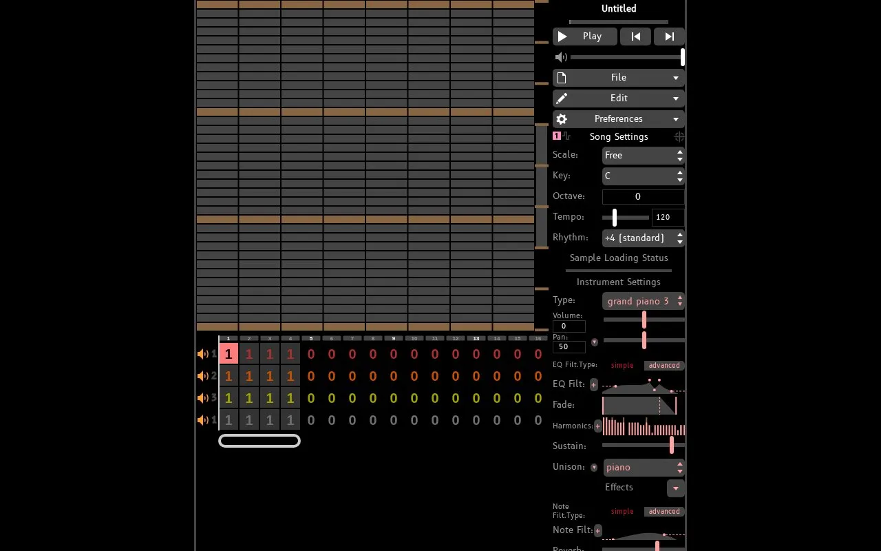The width and height of the screenshot is (881, 551).
Task: Skip to the previous bar
Action: point(635,37)
